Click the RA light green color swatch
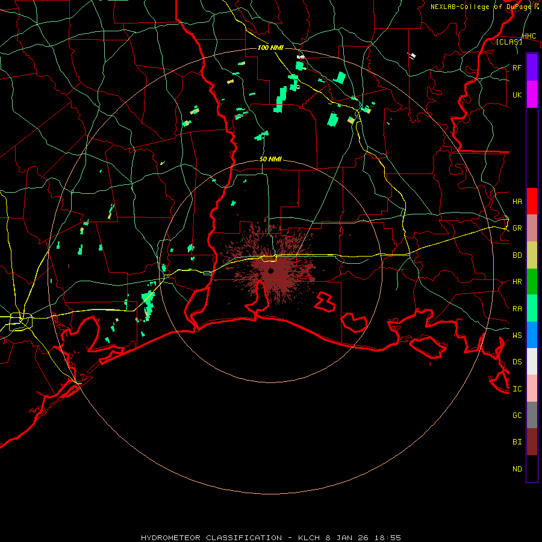 [x=532, y=308]
